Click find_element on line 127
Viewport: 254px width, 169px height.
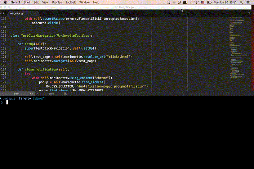coord(93,82)
